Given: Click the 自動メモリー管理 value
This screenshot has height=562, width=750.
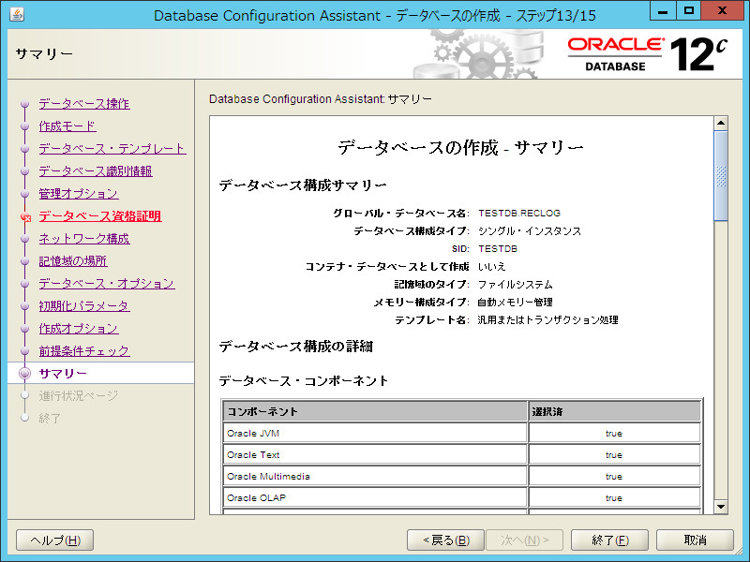Looking at the screenshot, I should tap(515, 303).
